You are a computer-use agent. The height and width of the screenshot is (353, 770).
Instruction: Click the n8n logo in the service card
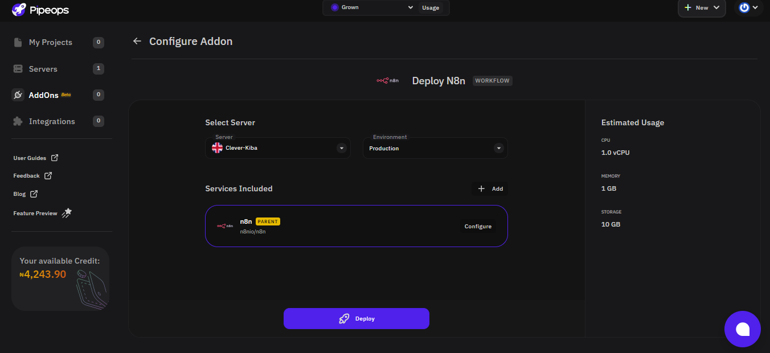(225, 226)
